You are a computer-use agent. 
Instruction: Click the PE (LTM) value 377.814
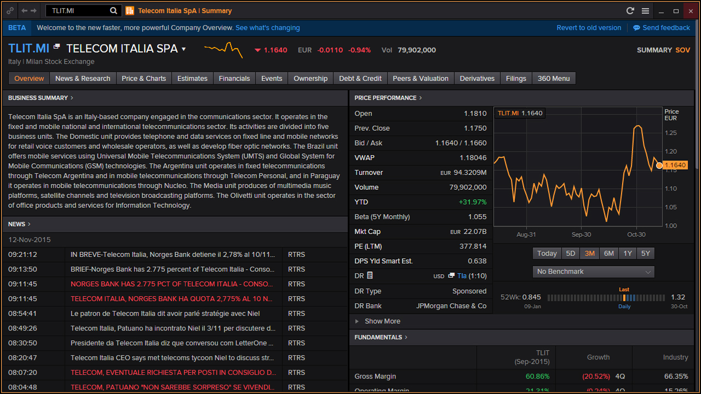click(473, 246)
